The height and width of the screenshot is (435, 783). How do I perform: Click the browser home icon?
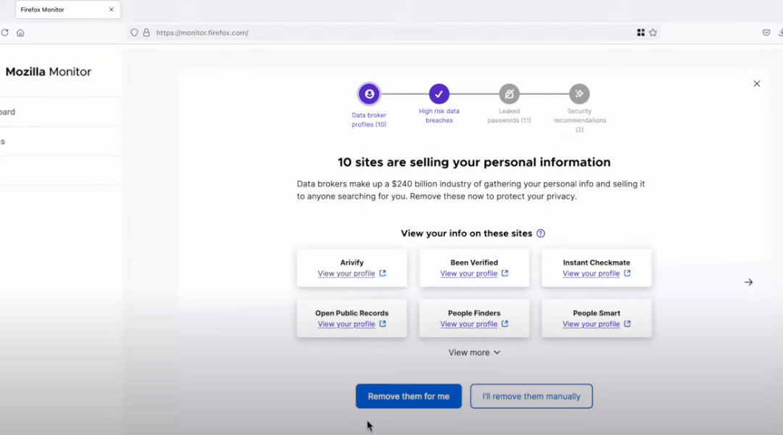coord(20,33)
